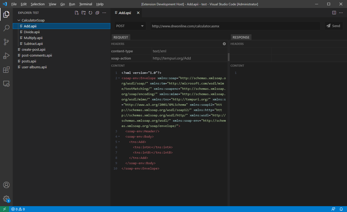Open the POST method dropdown
This screenshot has width=347, height=212.
click(130, 26)
